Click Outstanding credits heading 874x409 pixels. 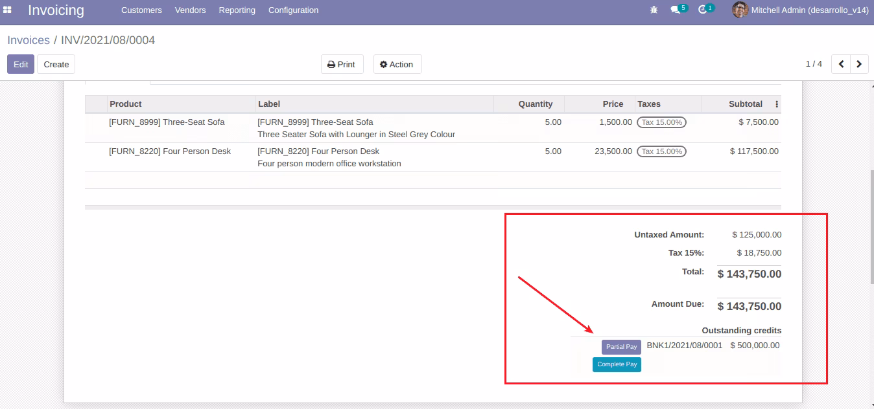(x=742, y=330)
